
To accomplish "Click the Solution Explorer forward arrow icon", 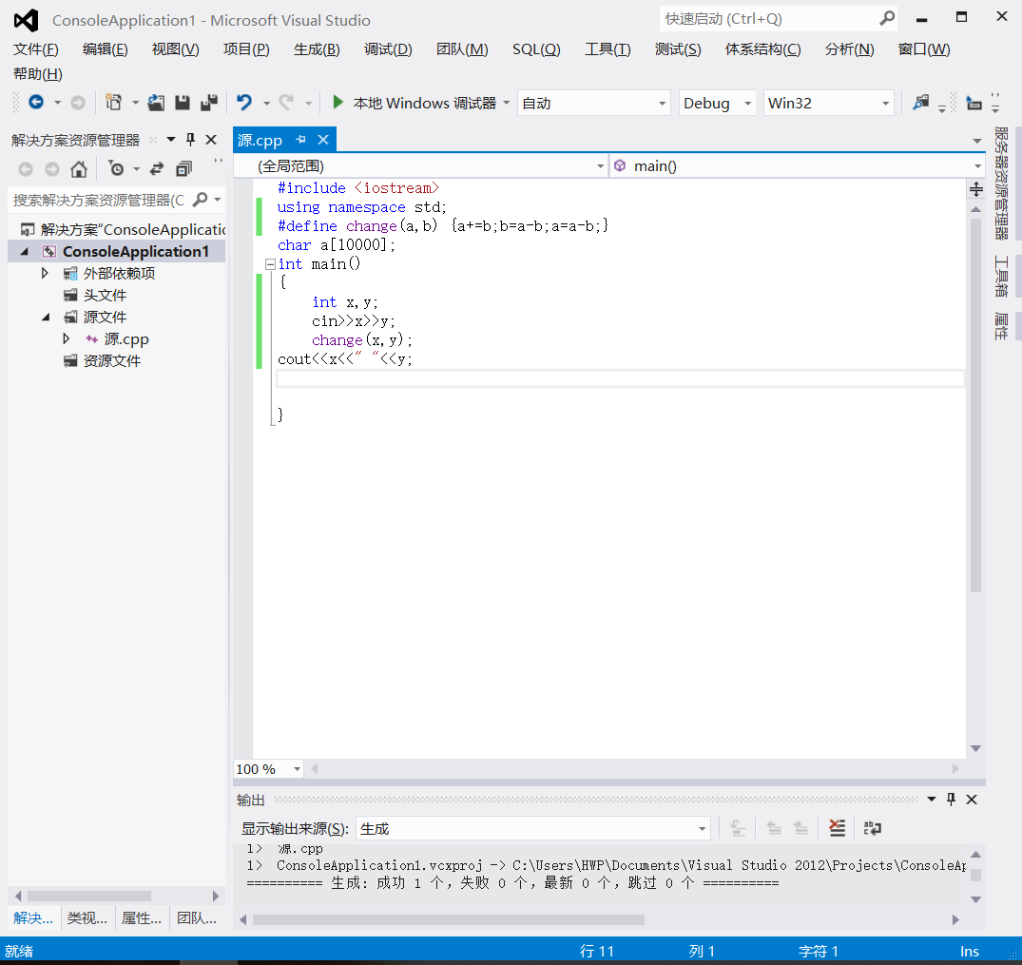I will 52,169.
